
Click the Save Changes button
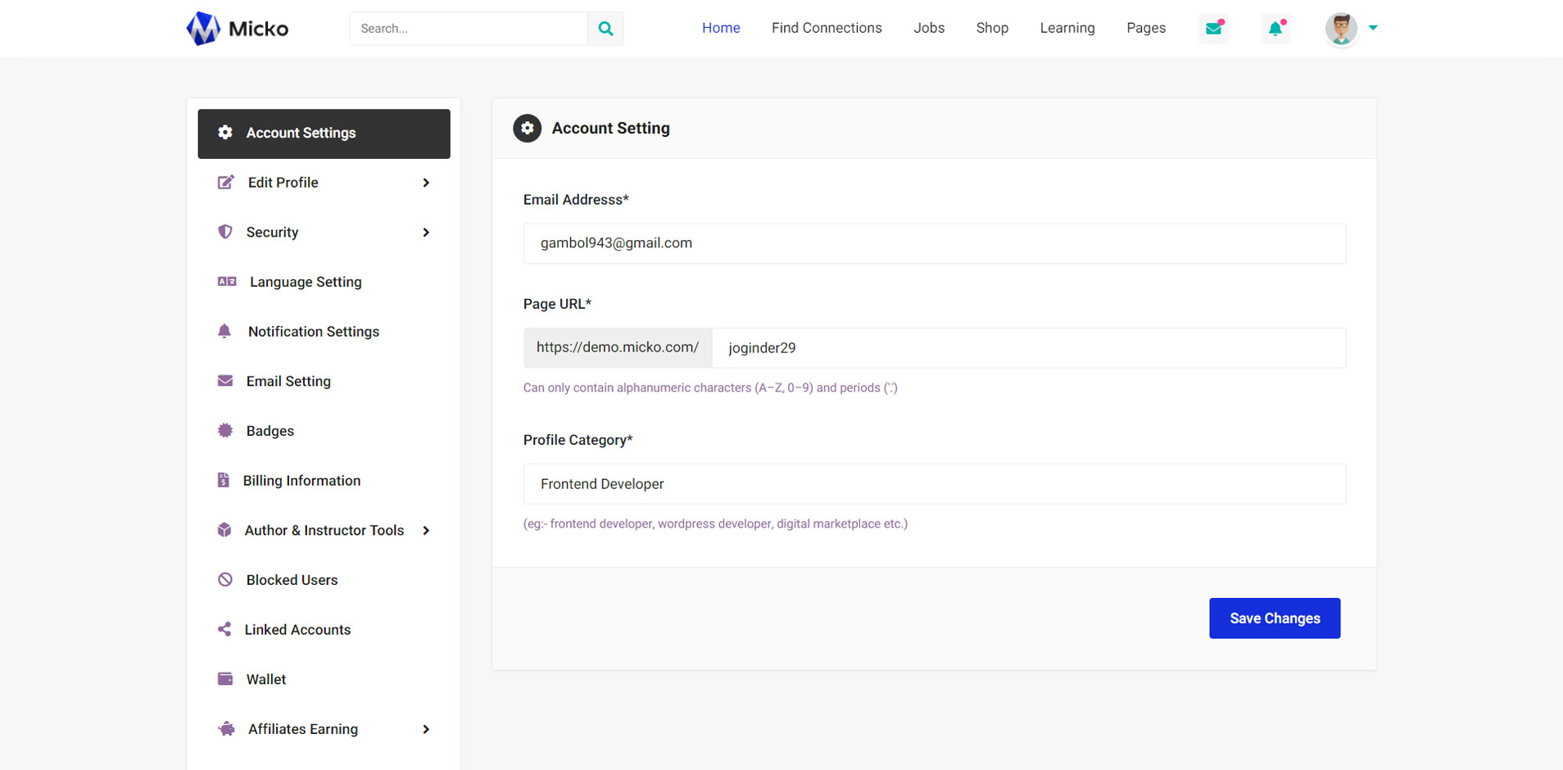(x=1274, y=618)
